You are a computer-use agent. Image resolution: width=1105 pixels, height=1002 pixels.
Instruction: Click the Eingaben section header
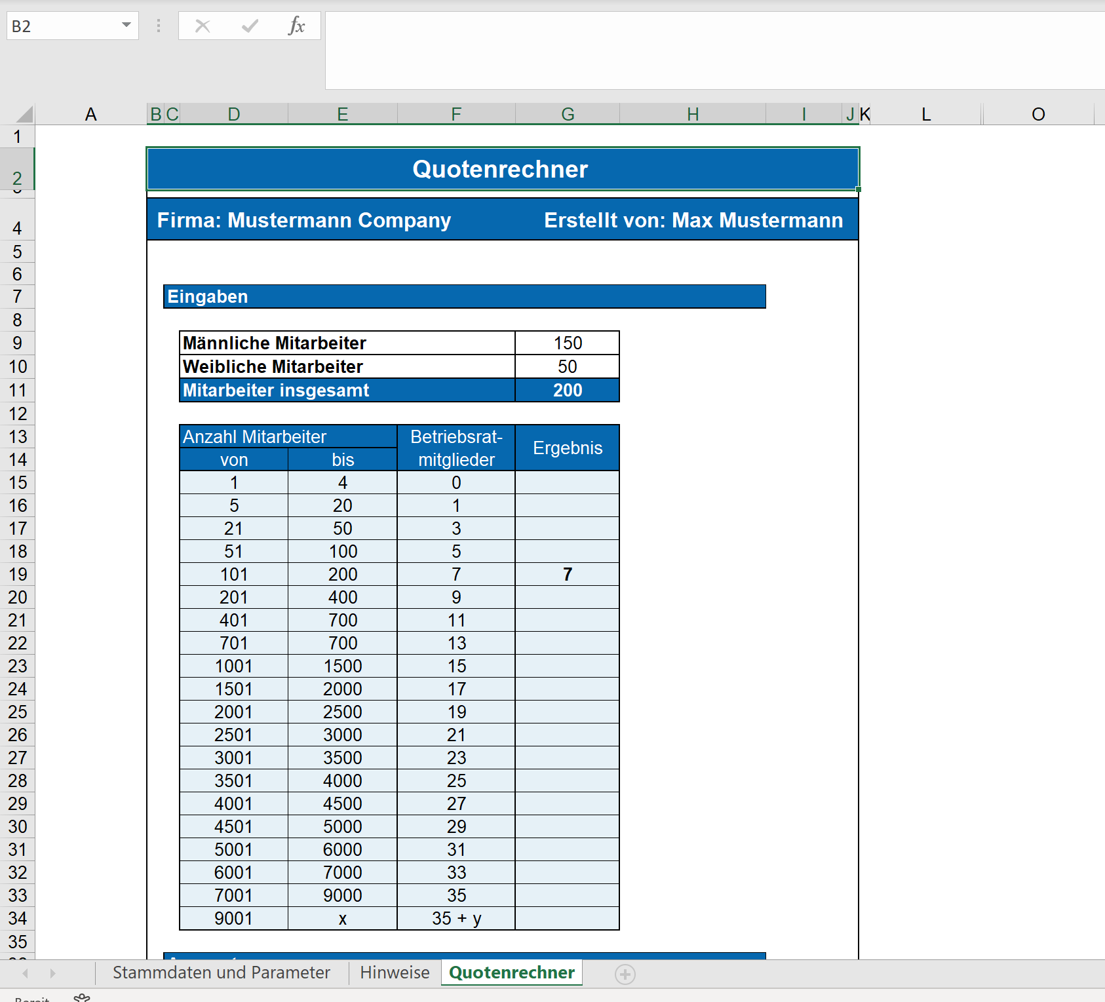coord(465,296)
